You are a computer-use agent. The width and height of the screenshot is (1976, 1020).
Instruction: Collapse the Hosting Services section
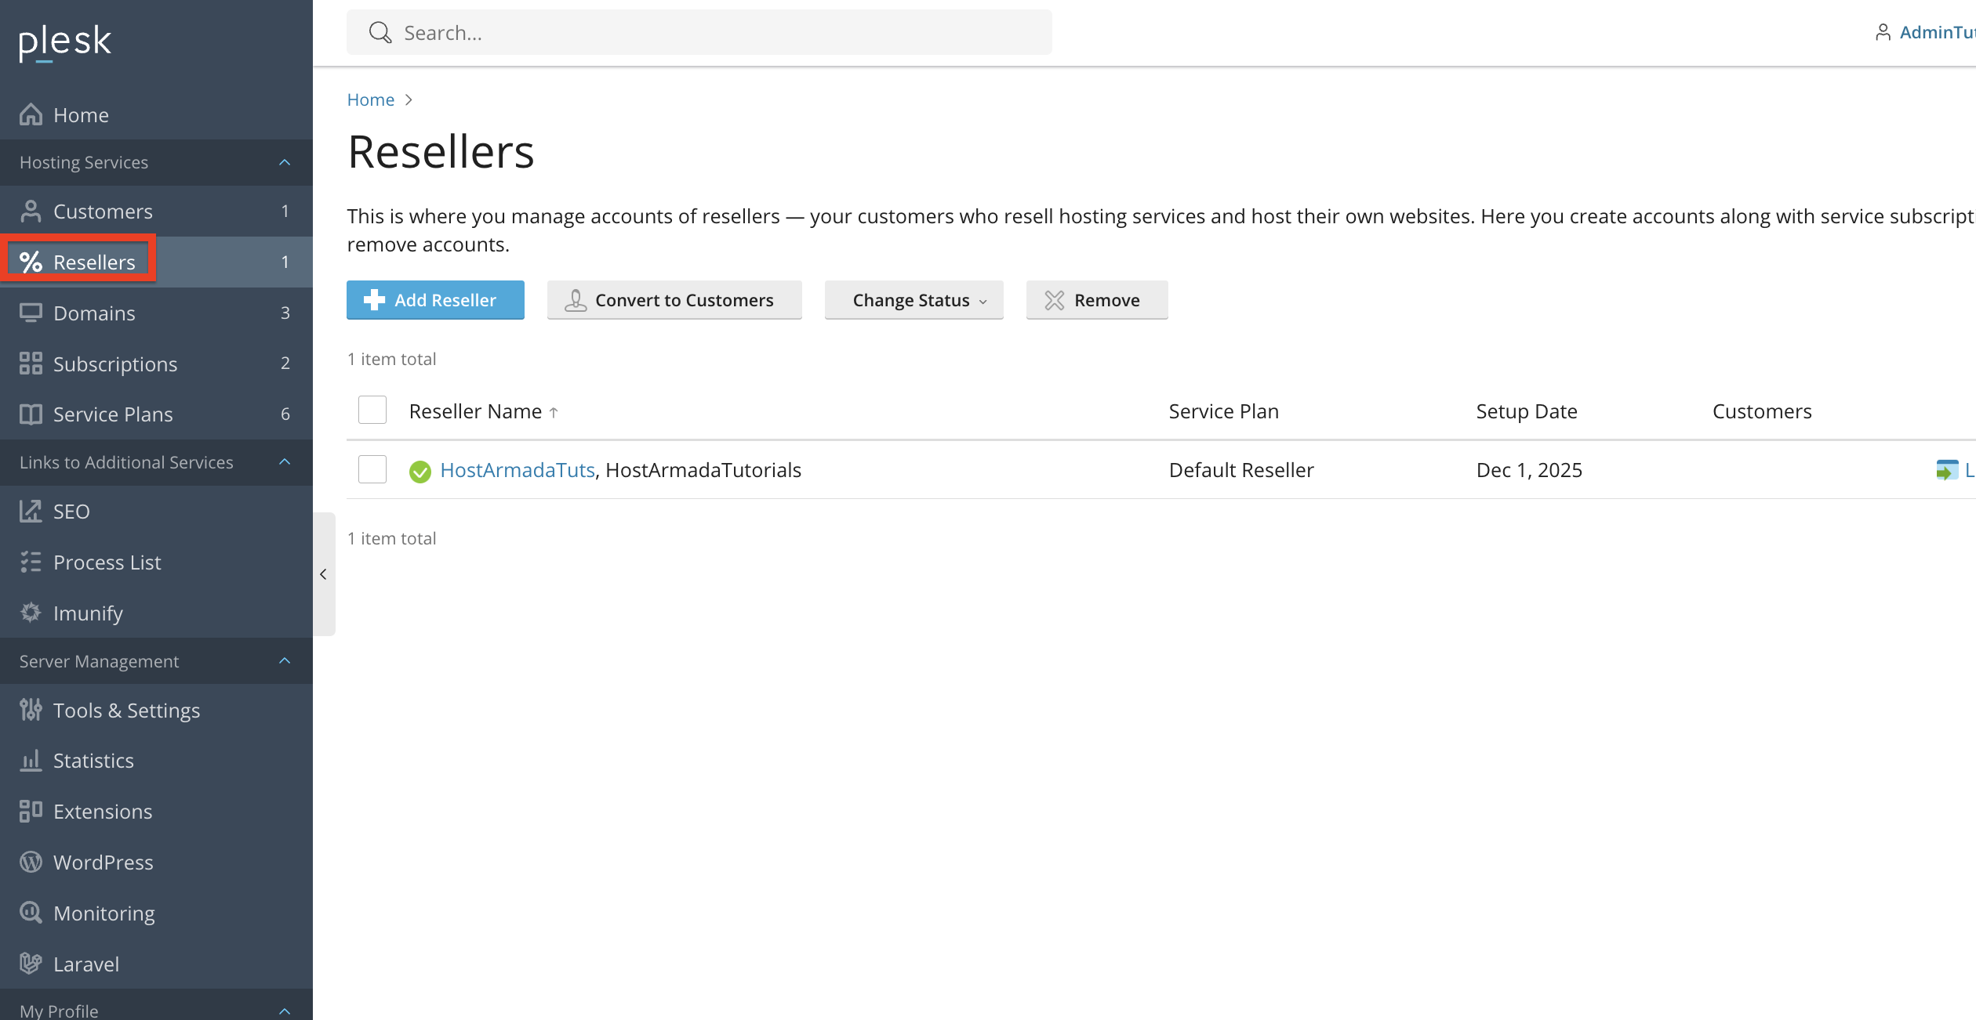tap(285, 162)
